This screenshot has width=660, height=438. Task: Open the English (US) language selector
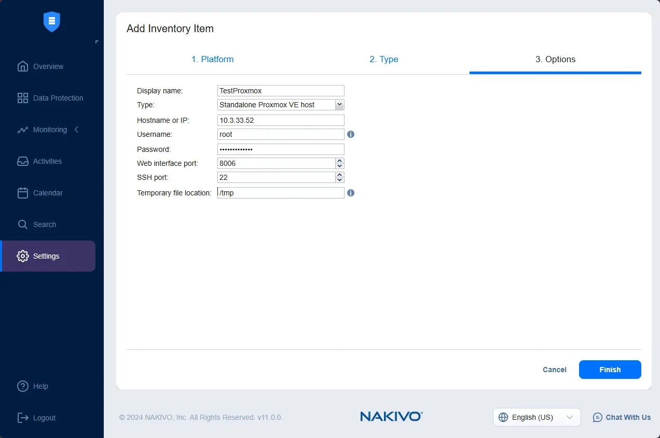tap(537, 417)
